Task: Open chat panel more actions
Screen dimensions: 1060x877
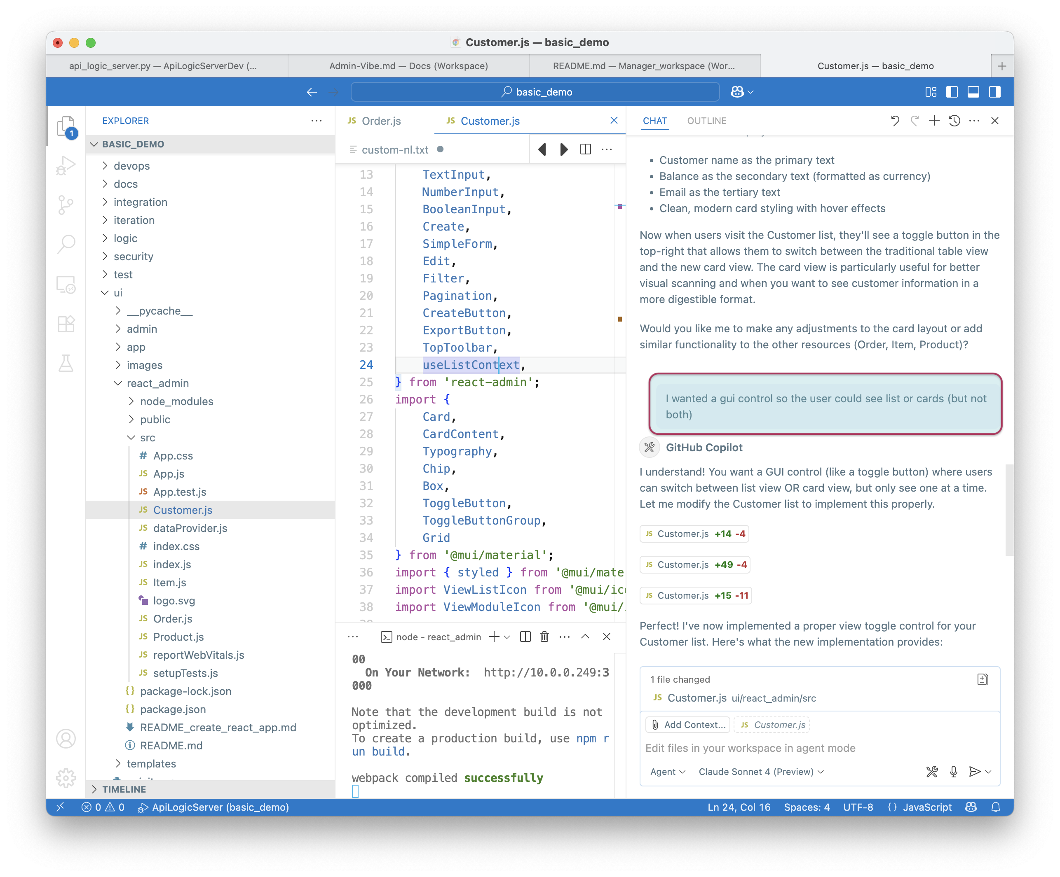Action: pyautogui.click(x=974, y=121)
